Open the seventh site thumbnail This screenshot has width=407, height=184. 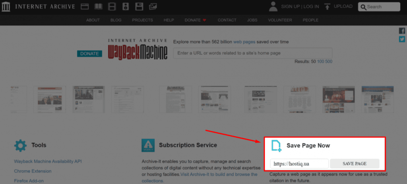tap(261, 100)
